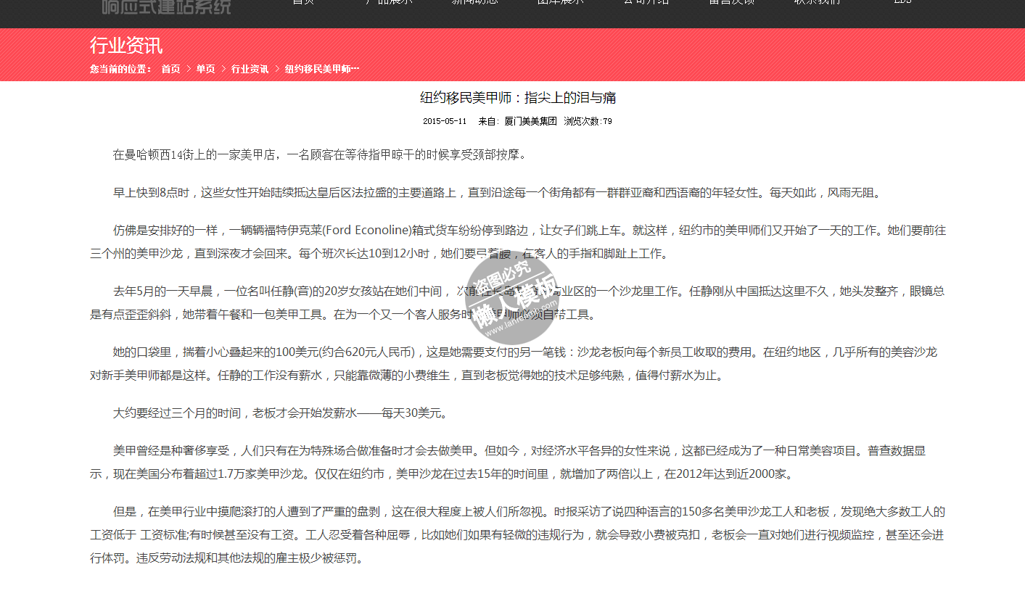Visit the BBS navigation link

coord(902,3)
